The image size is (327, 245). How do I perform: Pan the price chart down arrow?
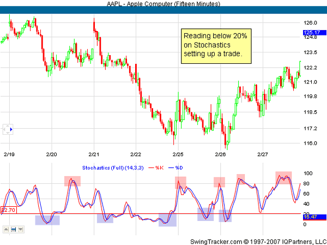[x=8, y=133]
